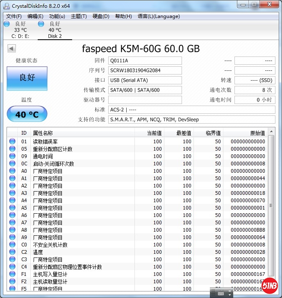The height and width of the screenshot is (298, 282).
Task: Click status icon of attribute 01 row
Action: click(x=12, y=142)
